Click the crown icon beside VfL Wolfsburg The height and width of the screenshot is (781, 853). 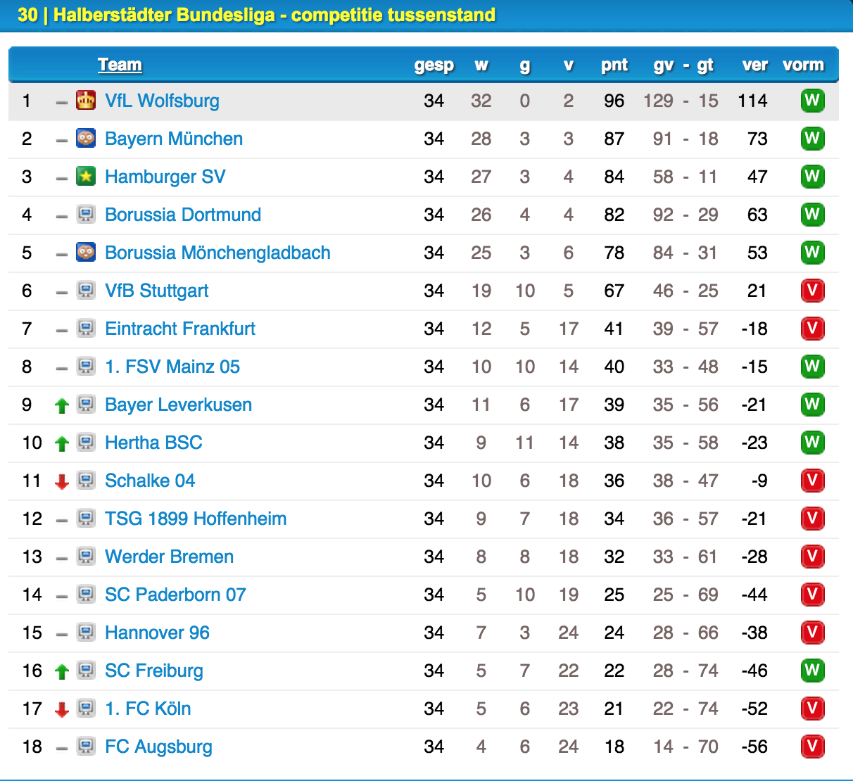(86, 101)
